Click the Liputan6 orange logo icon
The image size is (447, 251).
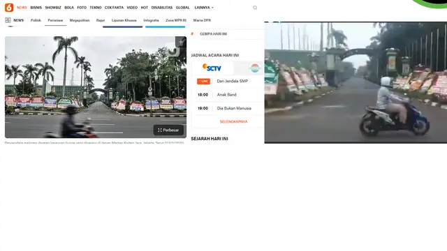coord(9,8)
